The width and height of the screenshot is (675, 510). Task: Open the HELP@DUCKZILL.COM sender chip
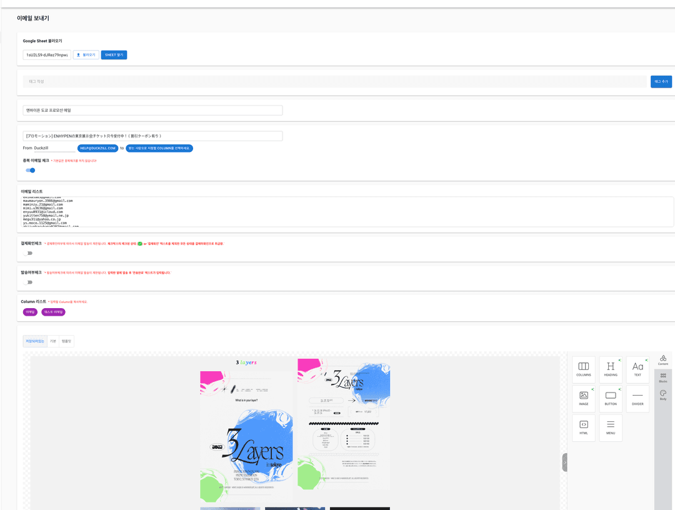coord(97,148)
